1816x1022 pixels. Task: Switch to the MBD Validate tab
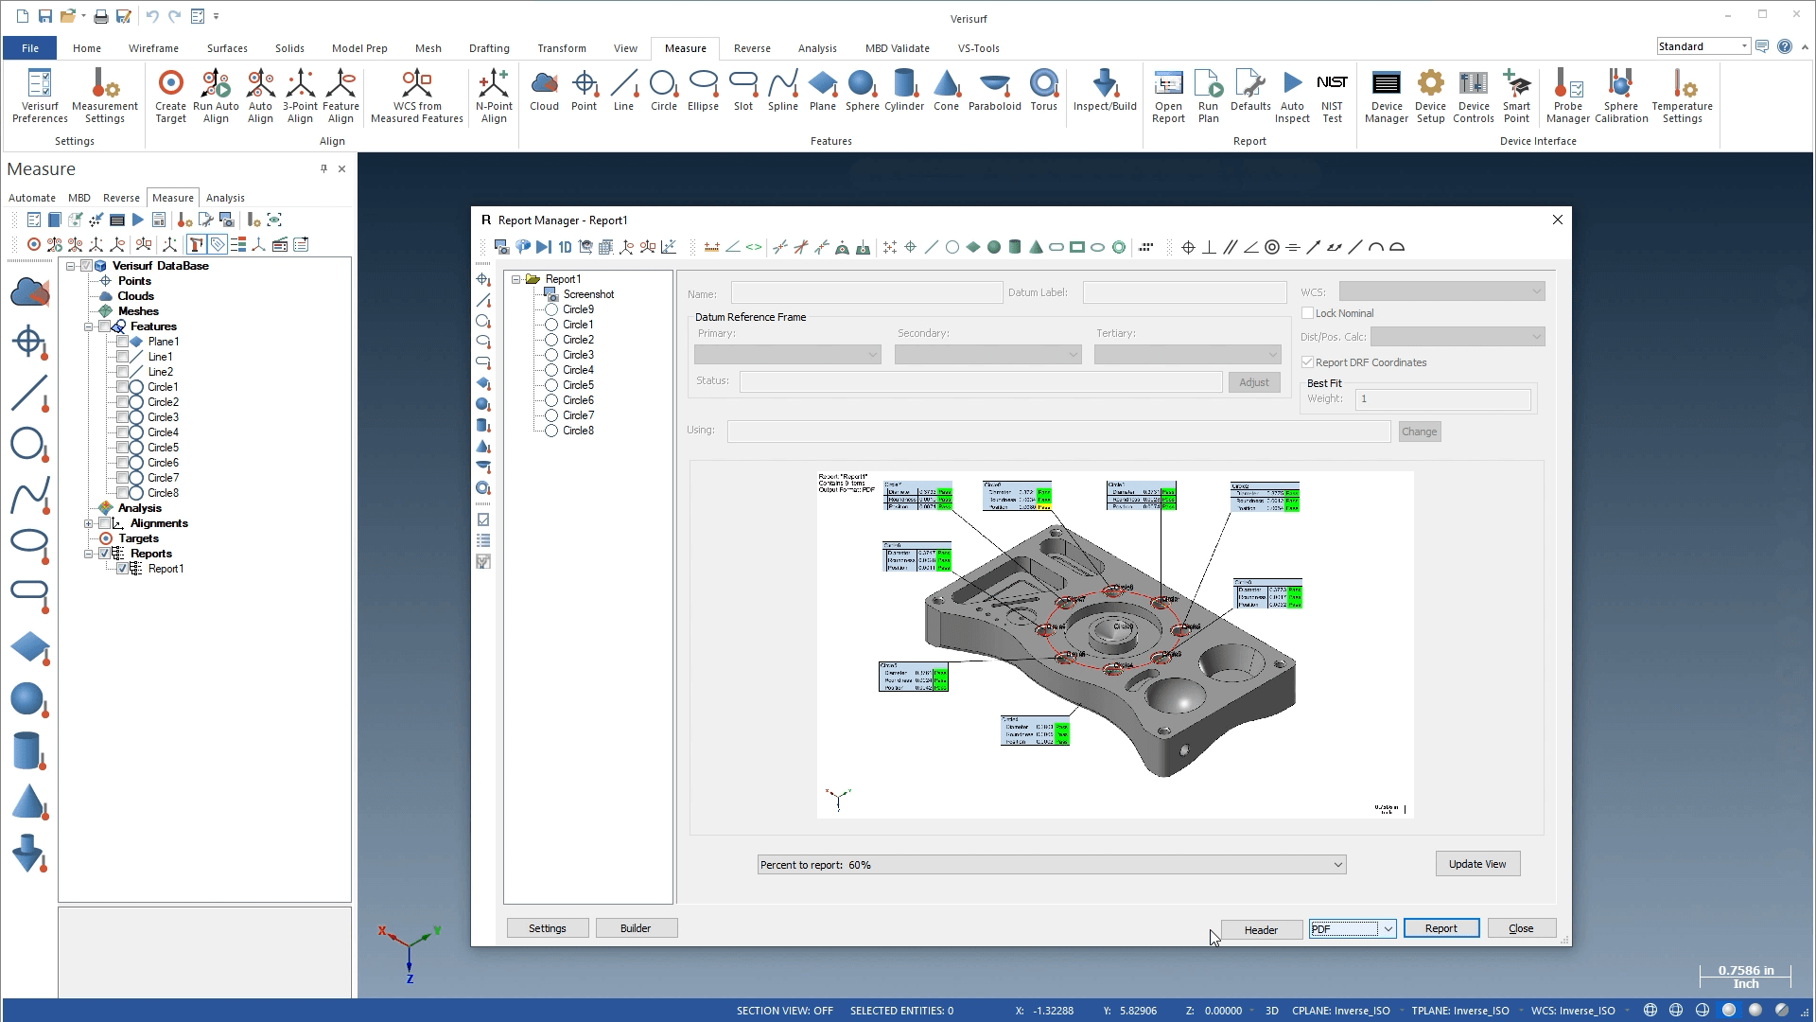coord(897,48)
